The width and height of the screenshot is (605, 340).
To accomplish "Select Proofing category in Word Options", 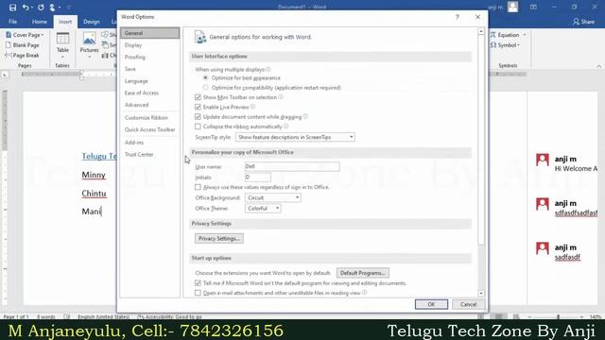I will [149, 57].
